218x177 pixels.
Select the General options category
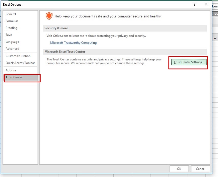pyautogui.click(x=11, y=14)
